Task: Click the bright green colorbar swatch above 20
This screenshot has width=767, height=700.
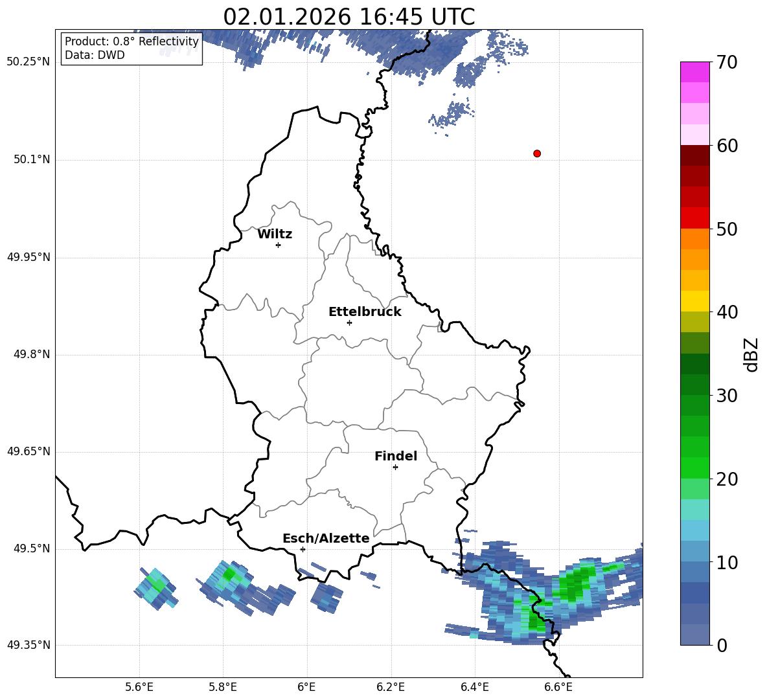Action: (694, 468)
